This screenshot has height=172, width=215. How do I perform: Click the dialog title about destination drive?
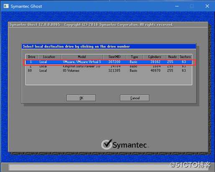[76, 47]
